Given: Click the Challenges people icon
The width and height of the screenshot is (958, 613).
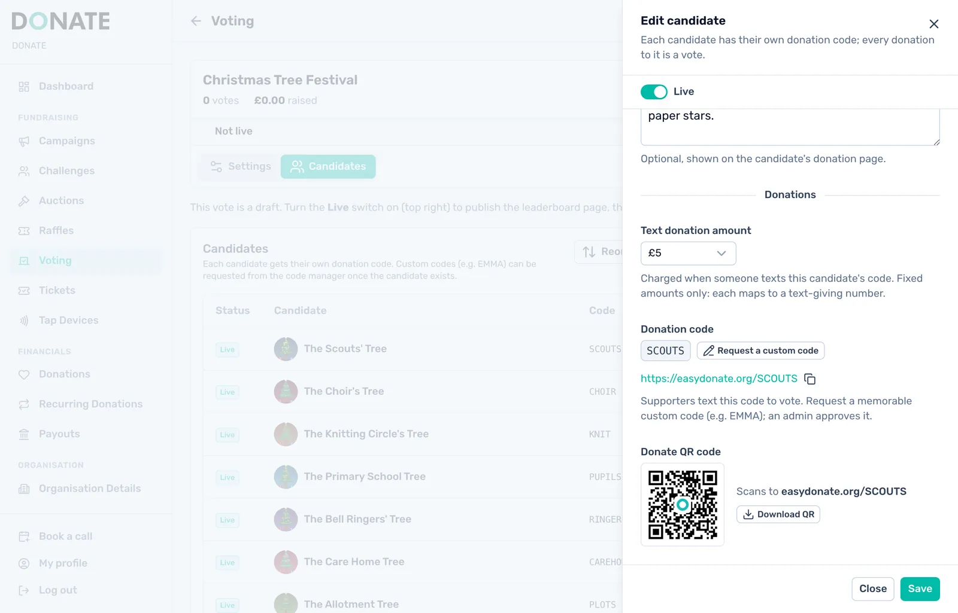Looking at the screenshot, I should (x=24, y=171).
